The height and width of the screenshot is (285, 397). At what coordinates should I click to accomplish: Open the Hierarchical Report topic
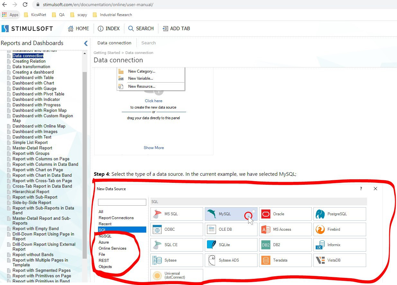[31, 192]
